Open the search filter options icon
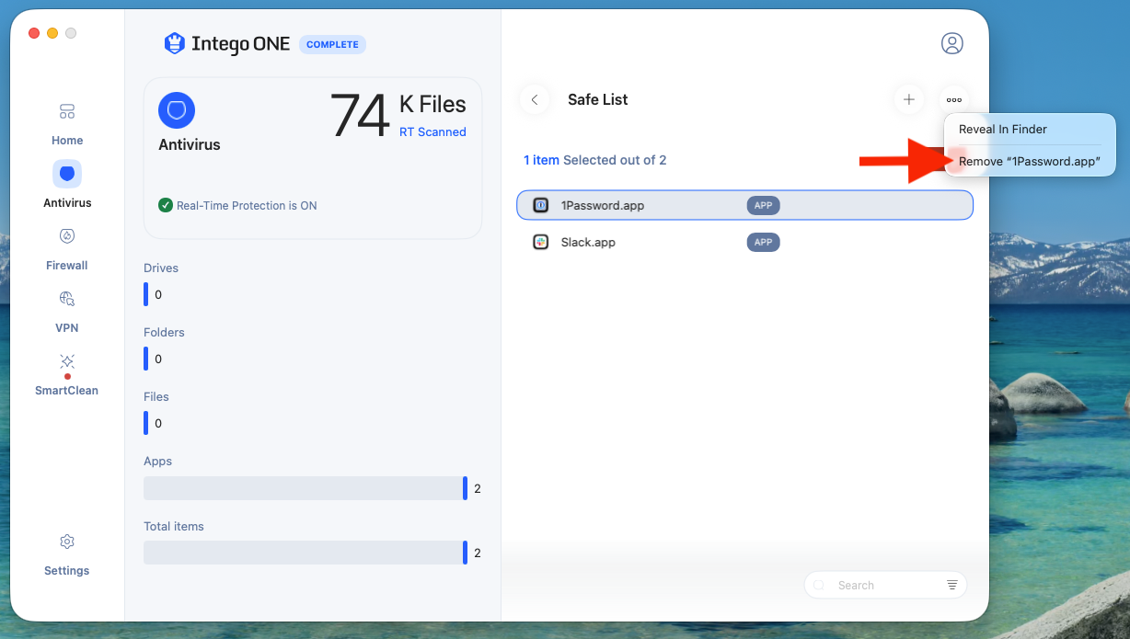 pos(951,585)
